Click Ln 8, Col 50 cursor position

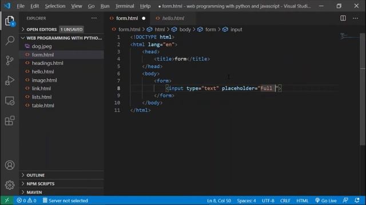coord(219,200)
